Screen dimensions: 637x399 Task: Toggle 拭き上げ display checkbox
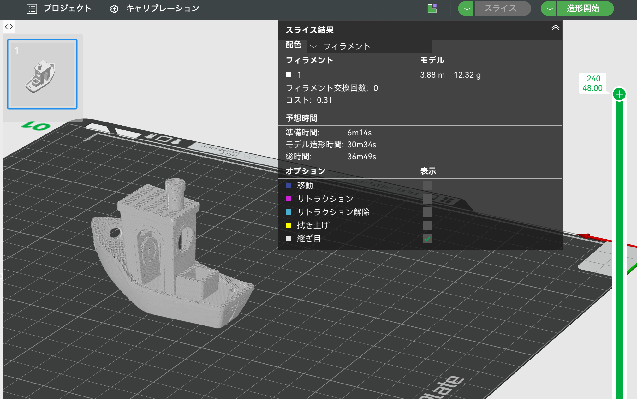pos(427,225)
